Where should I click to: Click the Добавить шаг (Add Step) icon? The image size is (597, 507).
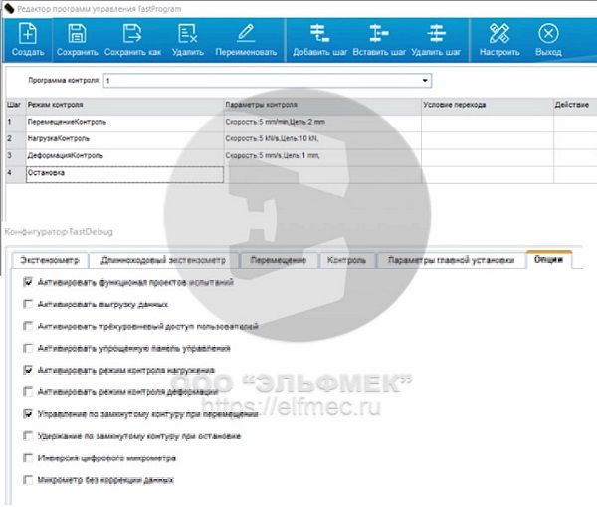point(319,33)
